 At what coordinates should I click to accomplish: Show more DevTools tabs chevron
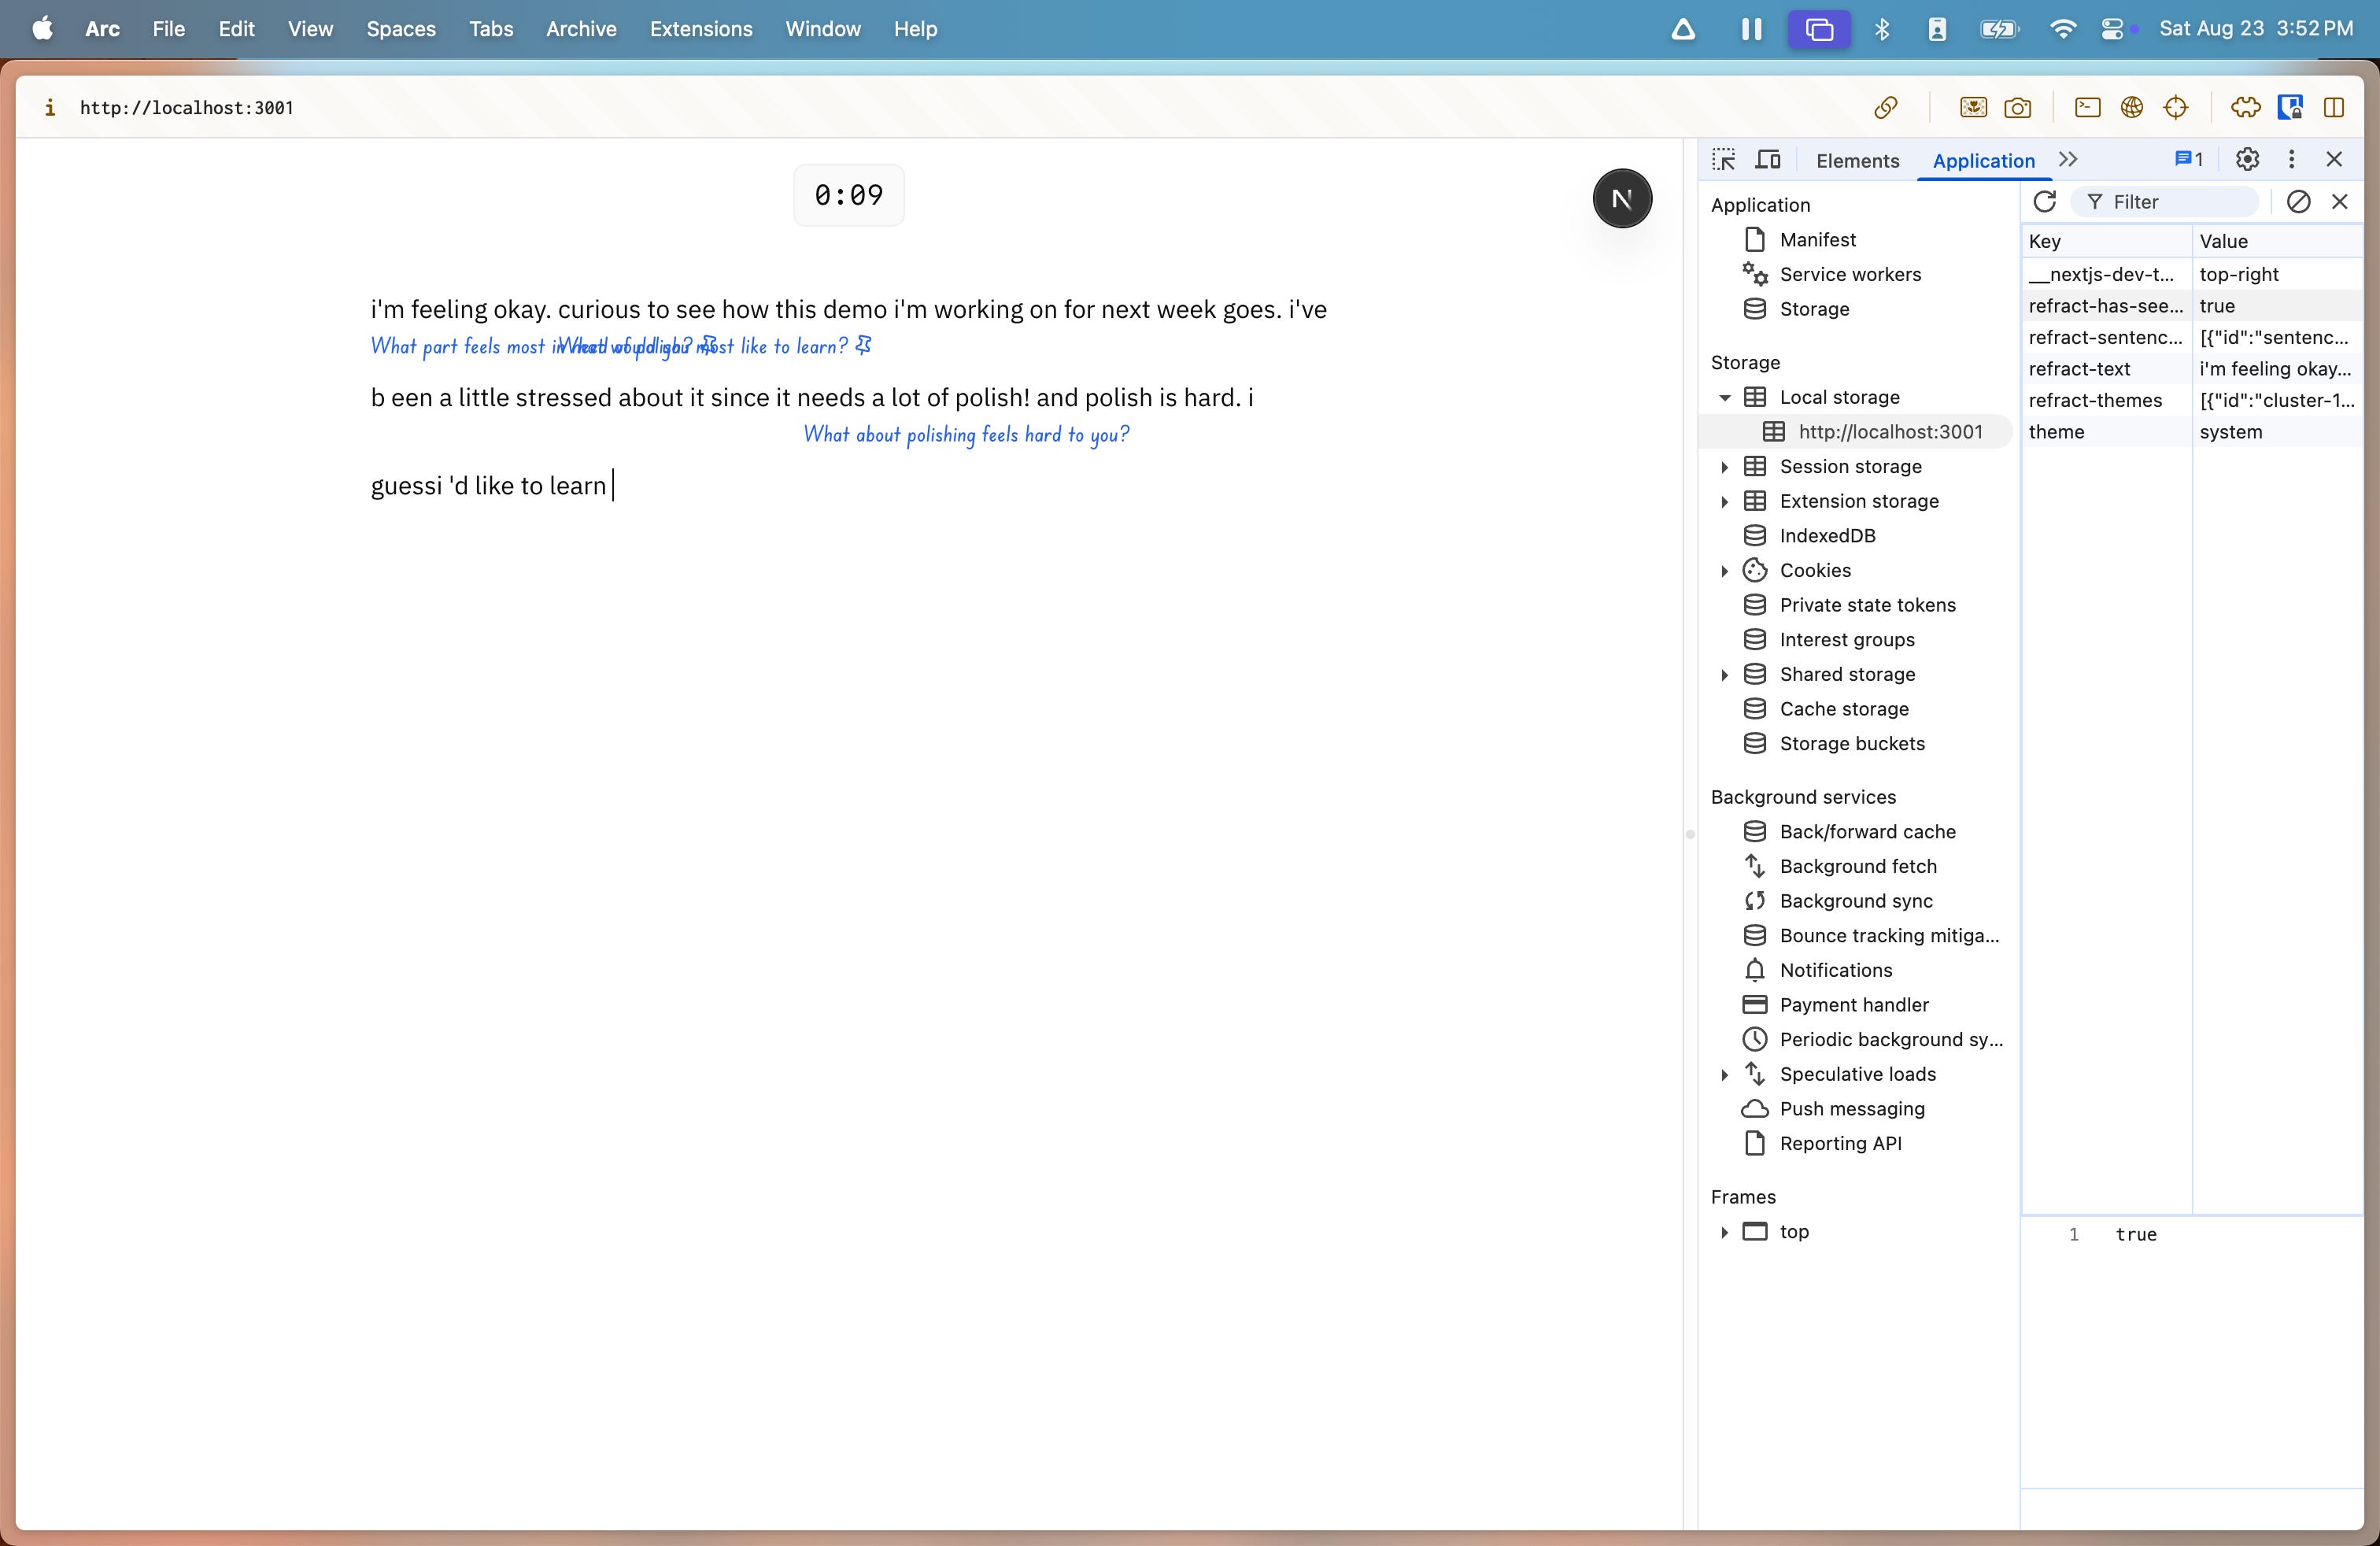coord(2068,160)
